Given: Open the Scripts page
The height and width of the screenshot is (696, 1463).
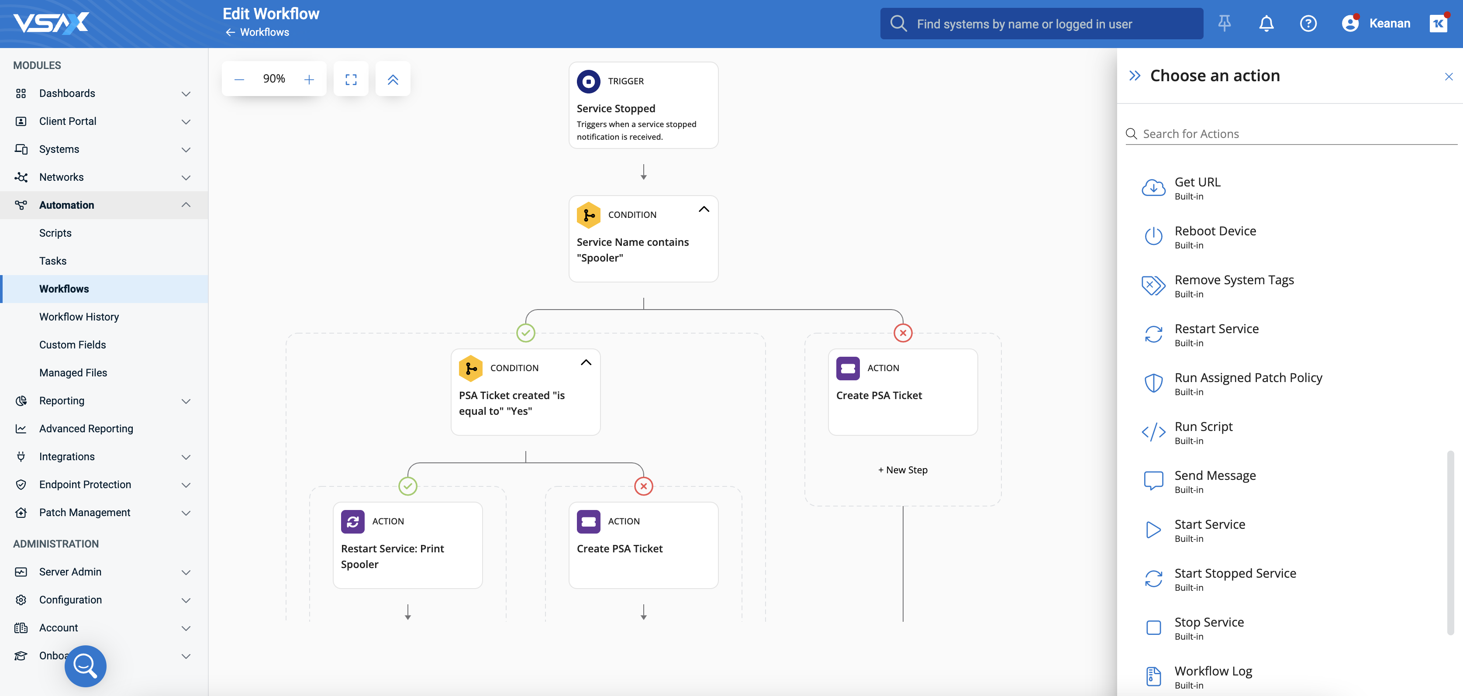Looking at the screenshot, I should pos(55,233).
